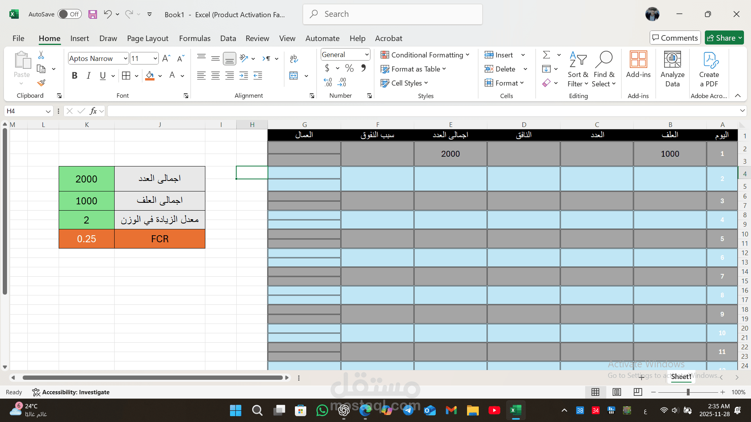Open the File menu
The width and height of the screenshot is (751, 422).
click(x=18, y=38)
